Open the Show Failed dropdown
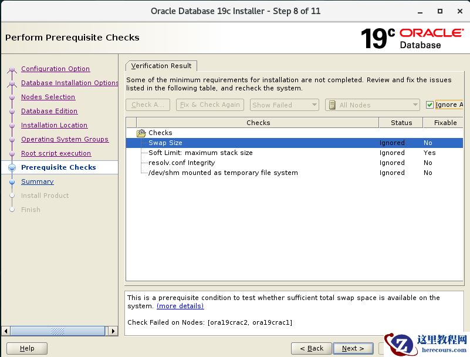The image size is (470, 357). [x=284, y=105]
